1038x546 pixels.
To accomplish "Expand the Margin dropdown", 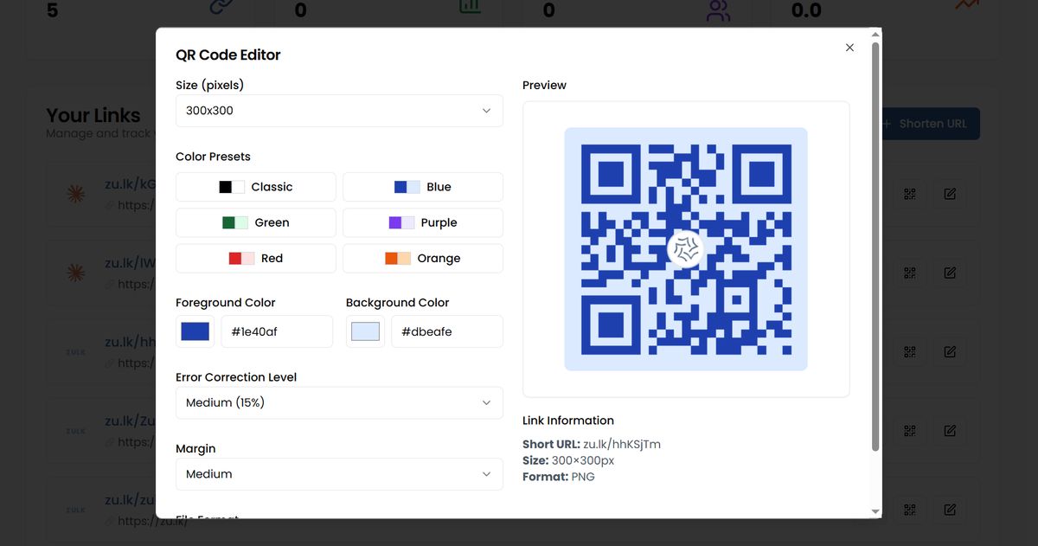I will click(339, 474).
